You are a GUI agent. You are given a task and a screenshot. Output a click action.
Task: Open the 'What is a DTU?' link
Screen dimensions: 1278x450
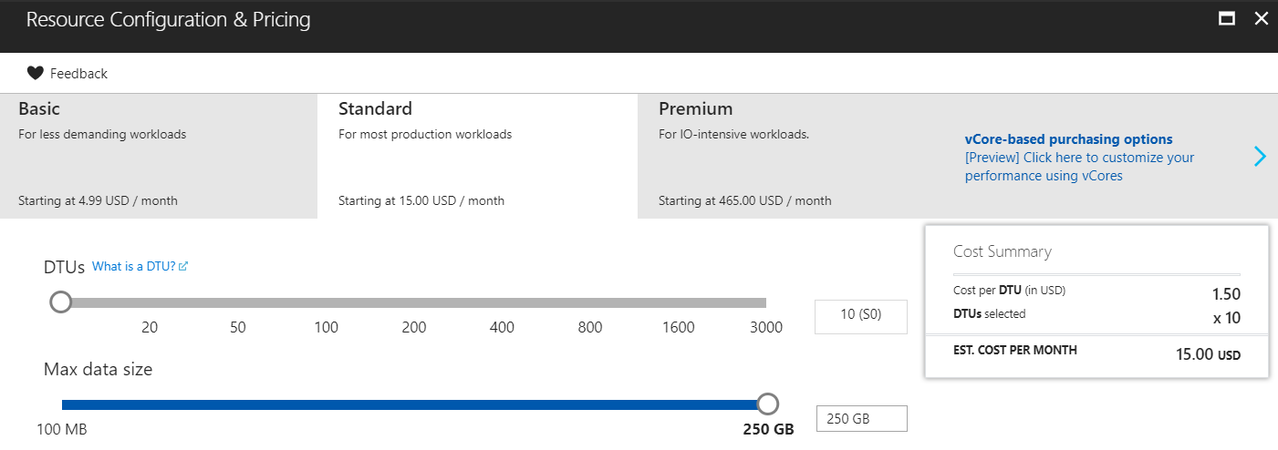pyautogui.click(x=133, y=267)
